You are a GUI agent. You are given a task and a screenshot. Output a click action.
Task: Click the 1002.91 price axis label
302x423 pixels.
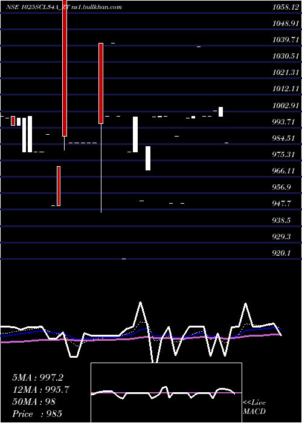point(286,106)
